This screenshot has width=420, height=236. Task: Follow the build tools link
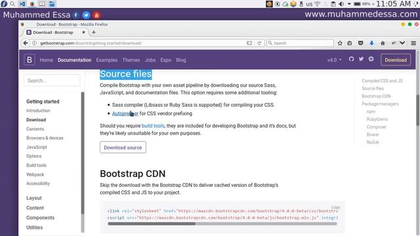click(x=153, y=126)
